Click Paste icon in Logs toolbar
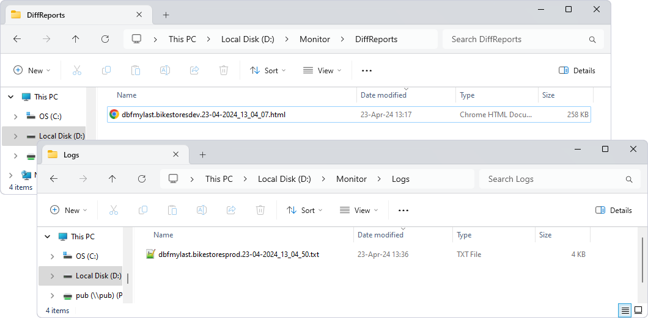648x318 pixels. click(172, 211)
